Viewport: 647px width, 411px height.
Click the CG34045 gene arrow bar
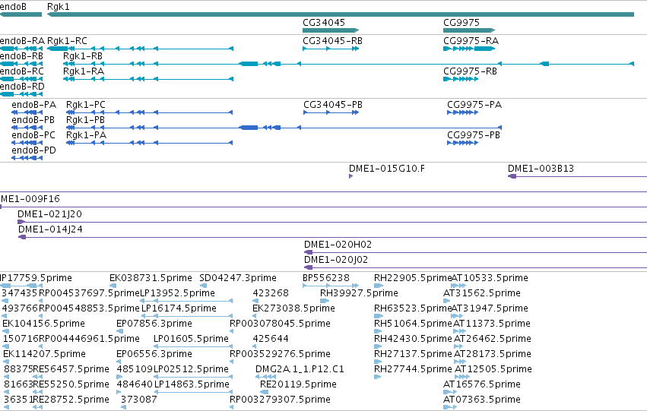331,30
